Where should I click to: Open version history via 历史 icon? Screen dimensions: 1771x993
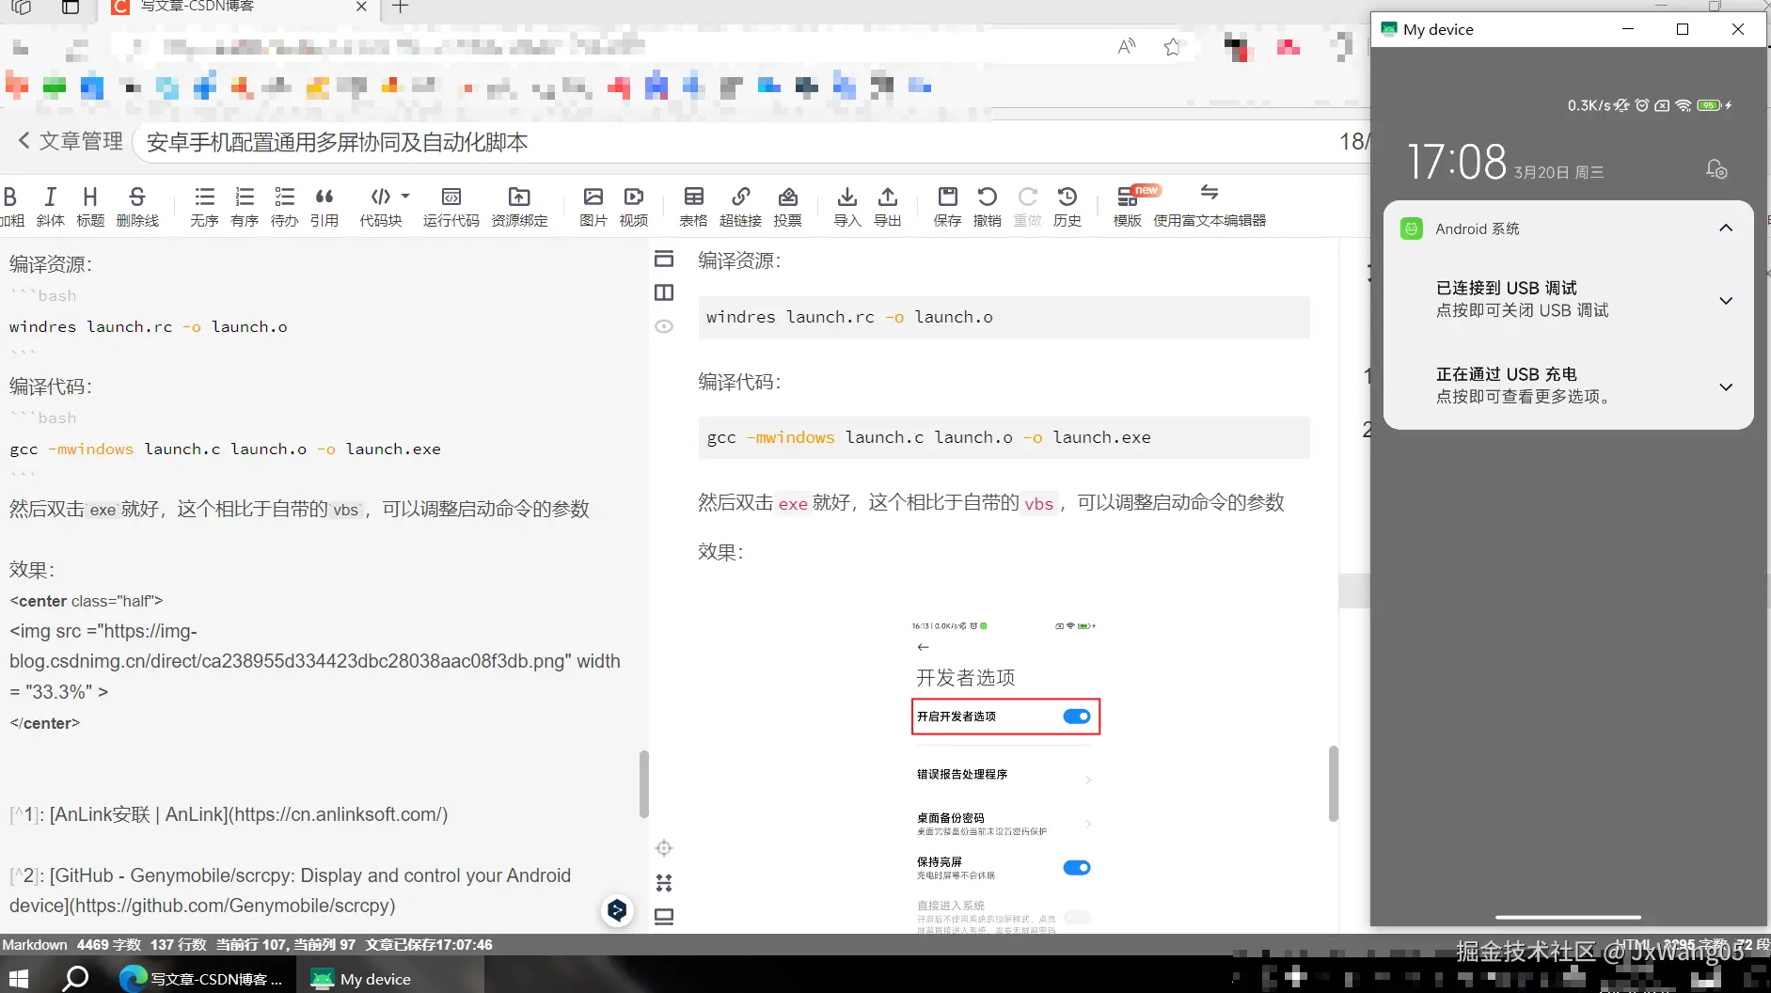click(x=1067, y=206)
